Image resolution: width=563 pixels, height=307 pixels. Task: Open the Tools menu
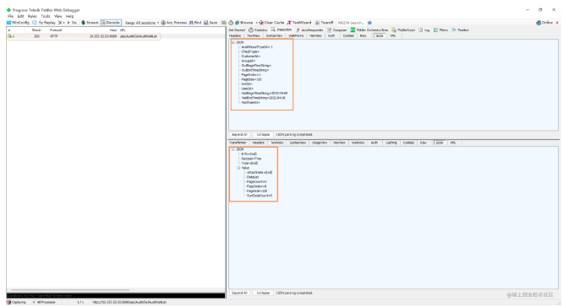coord(46,16)
